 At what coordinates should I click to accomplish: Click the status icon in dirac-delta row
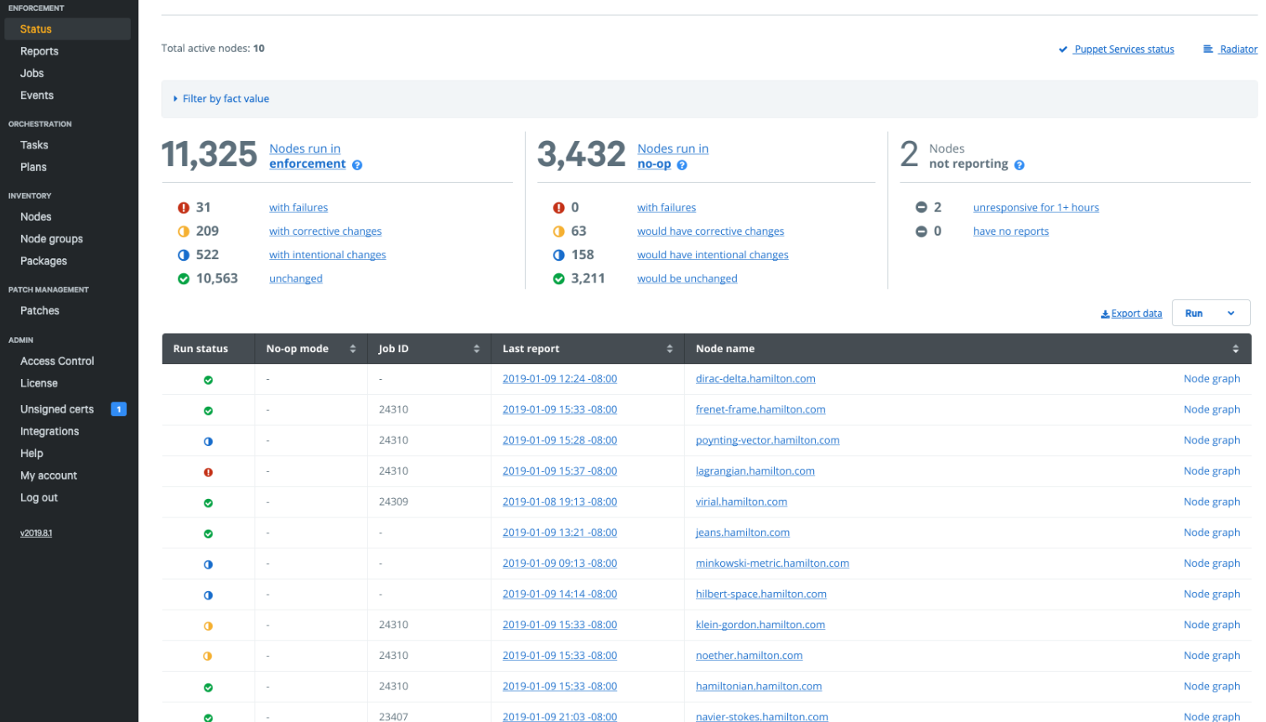(208, 380)
